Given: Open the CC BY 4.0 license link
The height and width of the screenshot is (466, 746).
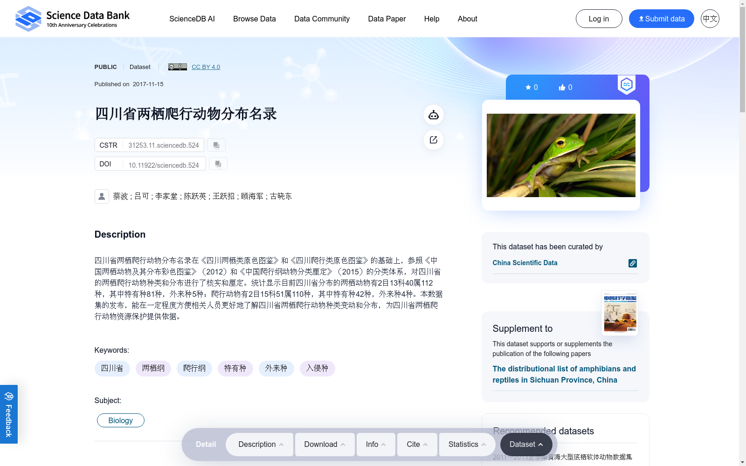Looking at the screenshot, I should [206, 67].
